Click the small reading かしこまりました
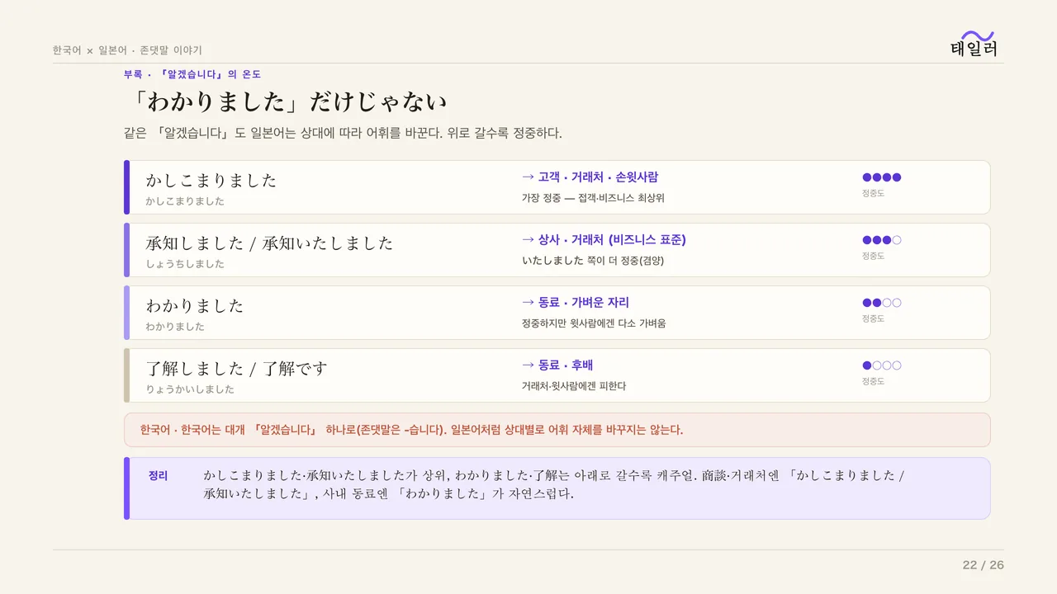 pyautogui.click(x=185, y=201)
